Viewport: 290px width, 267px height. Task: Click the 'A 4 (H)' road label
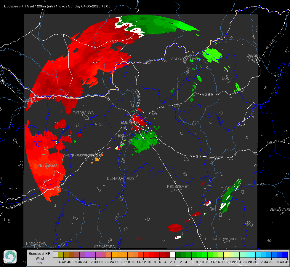195,156
